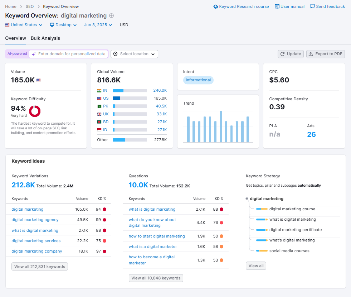Switch to the Bulk Analysis tab
Screen dimensions: 351x297
[x=45, y=38]
